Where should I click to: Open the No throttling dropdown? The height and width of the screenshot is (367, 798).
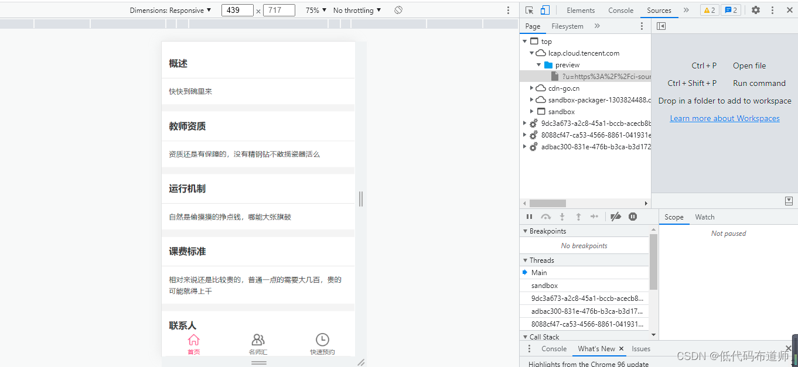coord(357,10)
